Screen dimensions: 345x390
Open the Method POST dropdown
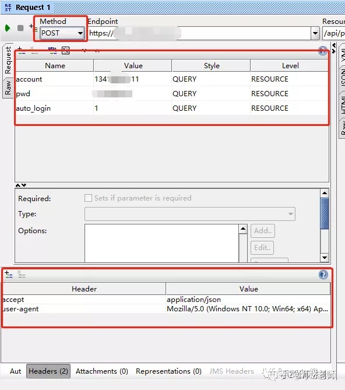click(x=62, y=33)
